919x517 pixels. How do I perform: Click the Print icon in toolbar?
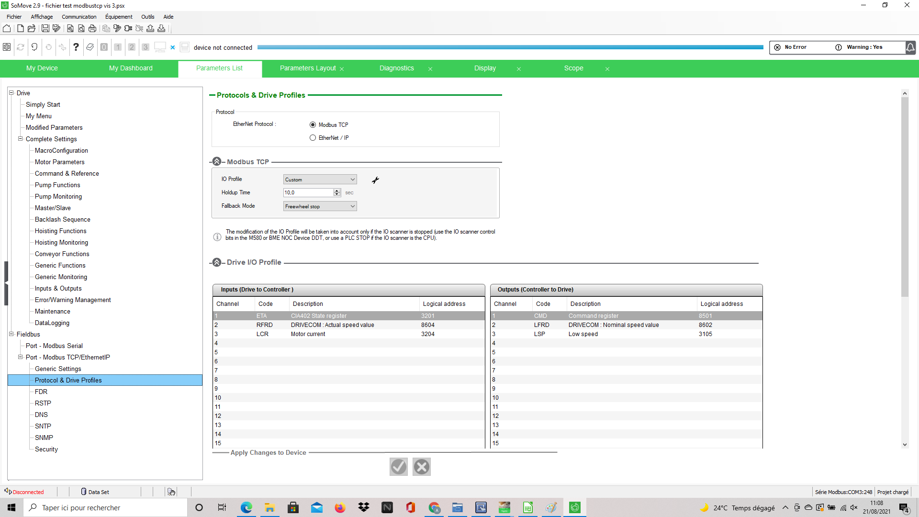[92, 29]
